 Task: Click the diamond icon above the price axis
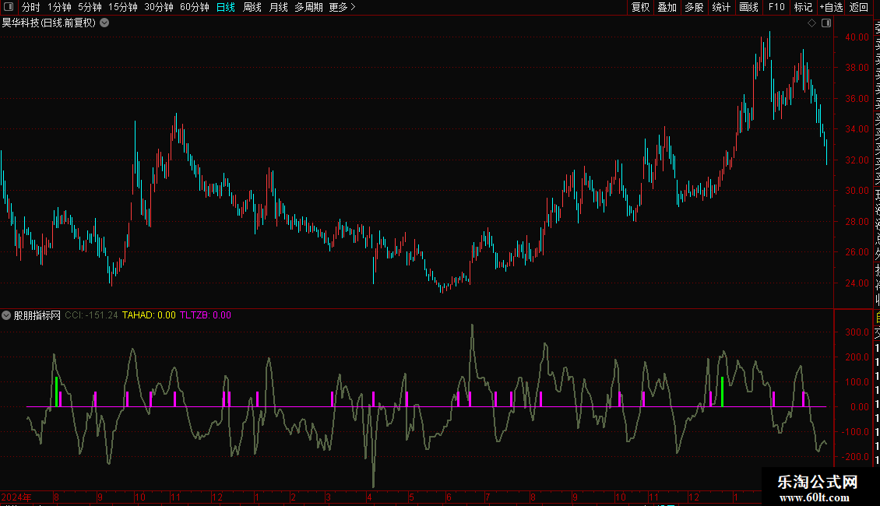click(x=811, y=23)
